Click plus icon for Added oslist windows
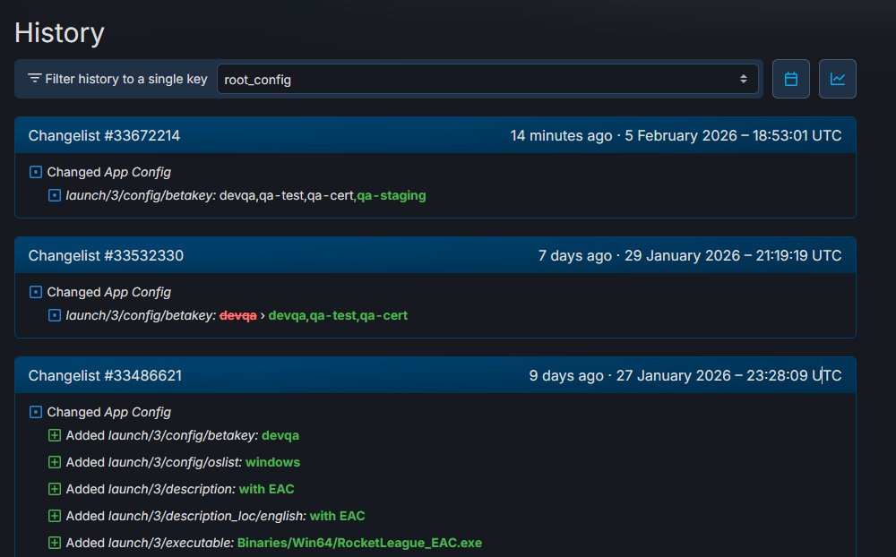 [55, 462]
